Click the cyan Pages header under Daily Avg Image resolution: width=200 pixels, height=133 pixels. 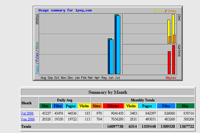click(x=71, y=106)
